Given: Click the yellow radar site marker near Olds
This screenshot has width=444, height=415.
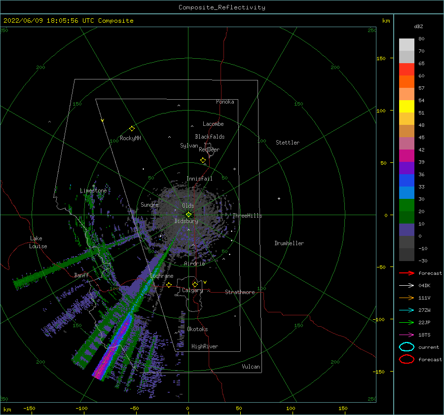Looking at the screenshot, I should [x=188, y=215].
